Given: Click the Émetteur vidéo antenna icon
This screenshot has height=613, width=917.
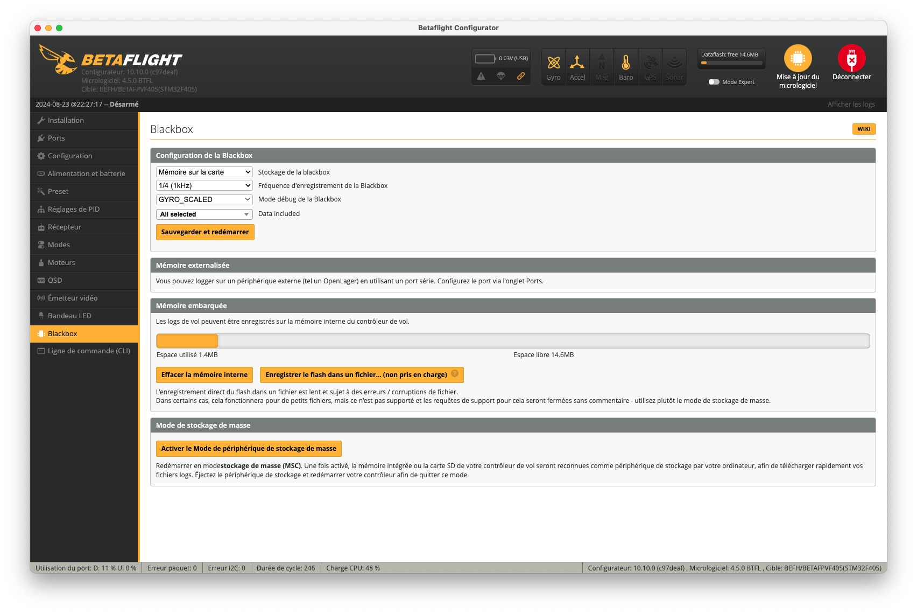Looking at the screenshot, I should 41,298.
